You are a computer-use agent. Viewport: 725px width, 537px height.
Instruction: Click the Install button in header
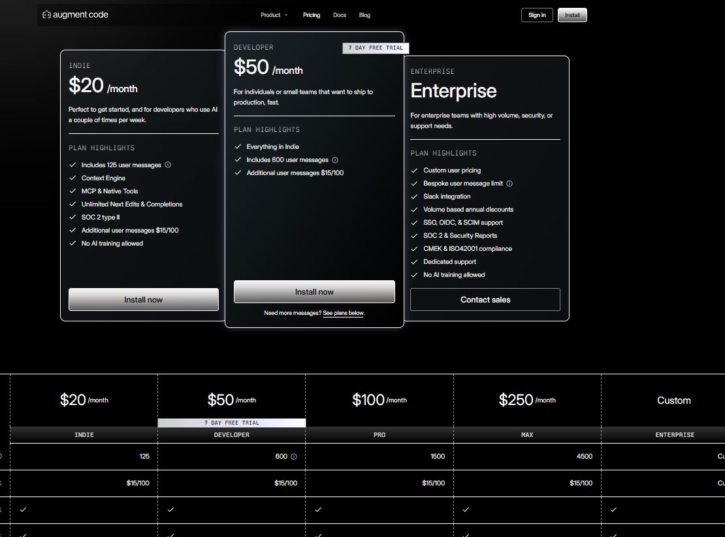(572, 15)
